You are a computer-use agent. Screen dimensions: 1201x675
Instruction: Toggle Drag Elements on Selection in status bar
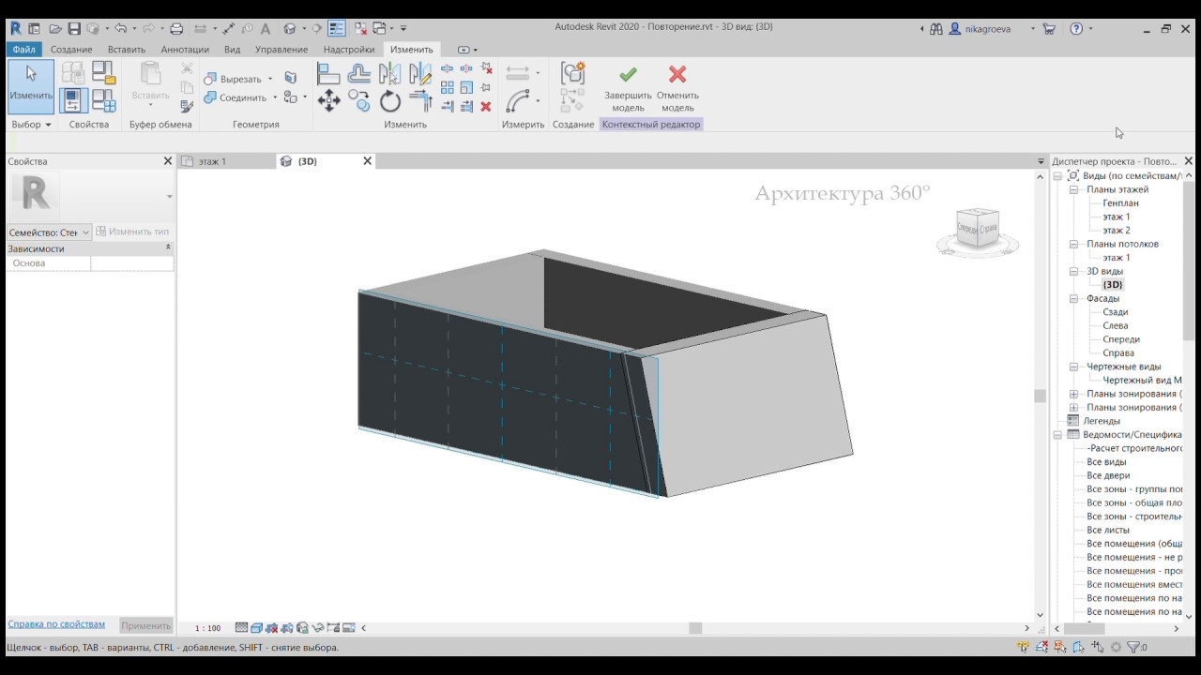(x=1098, y=647)
